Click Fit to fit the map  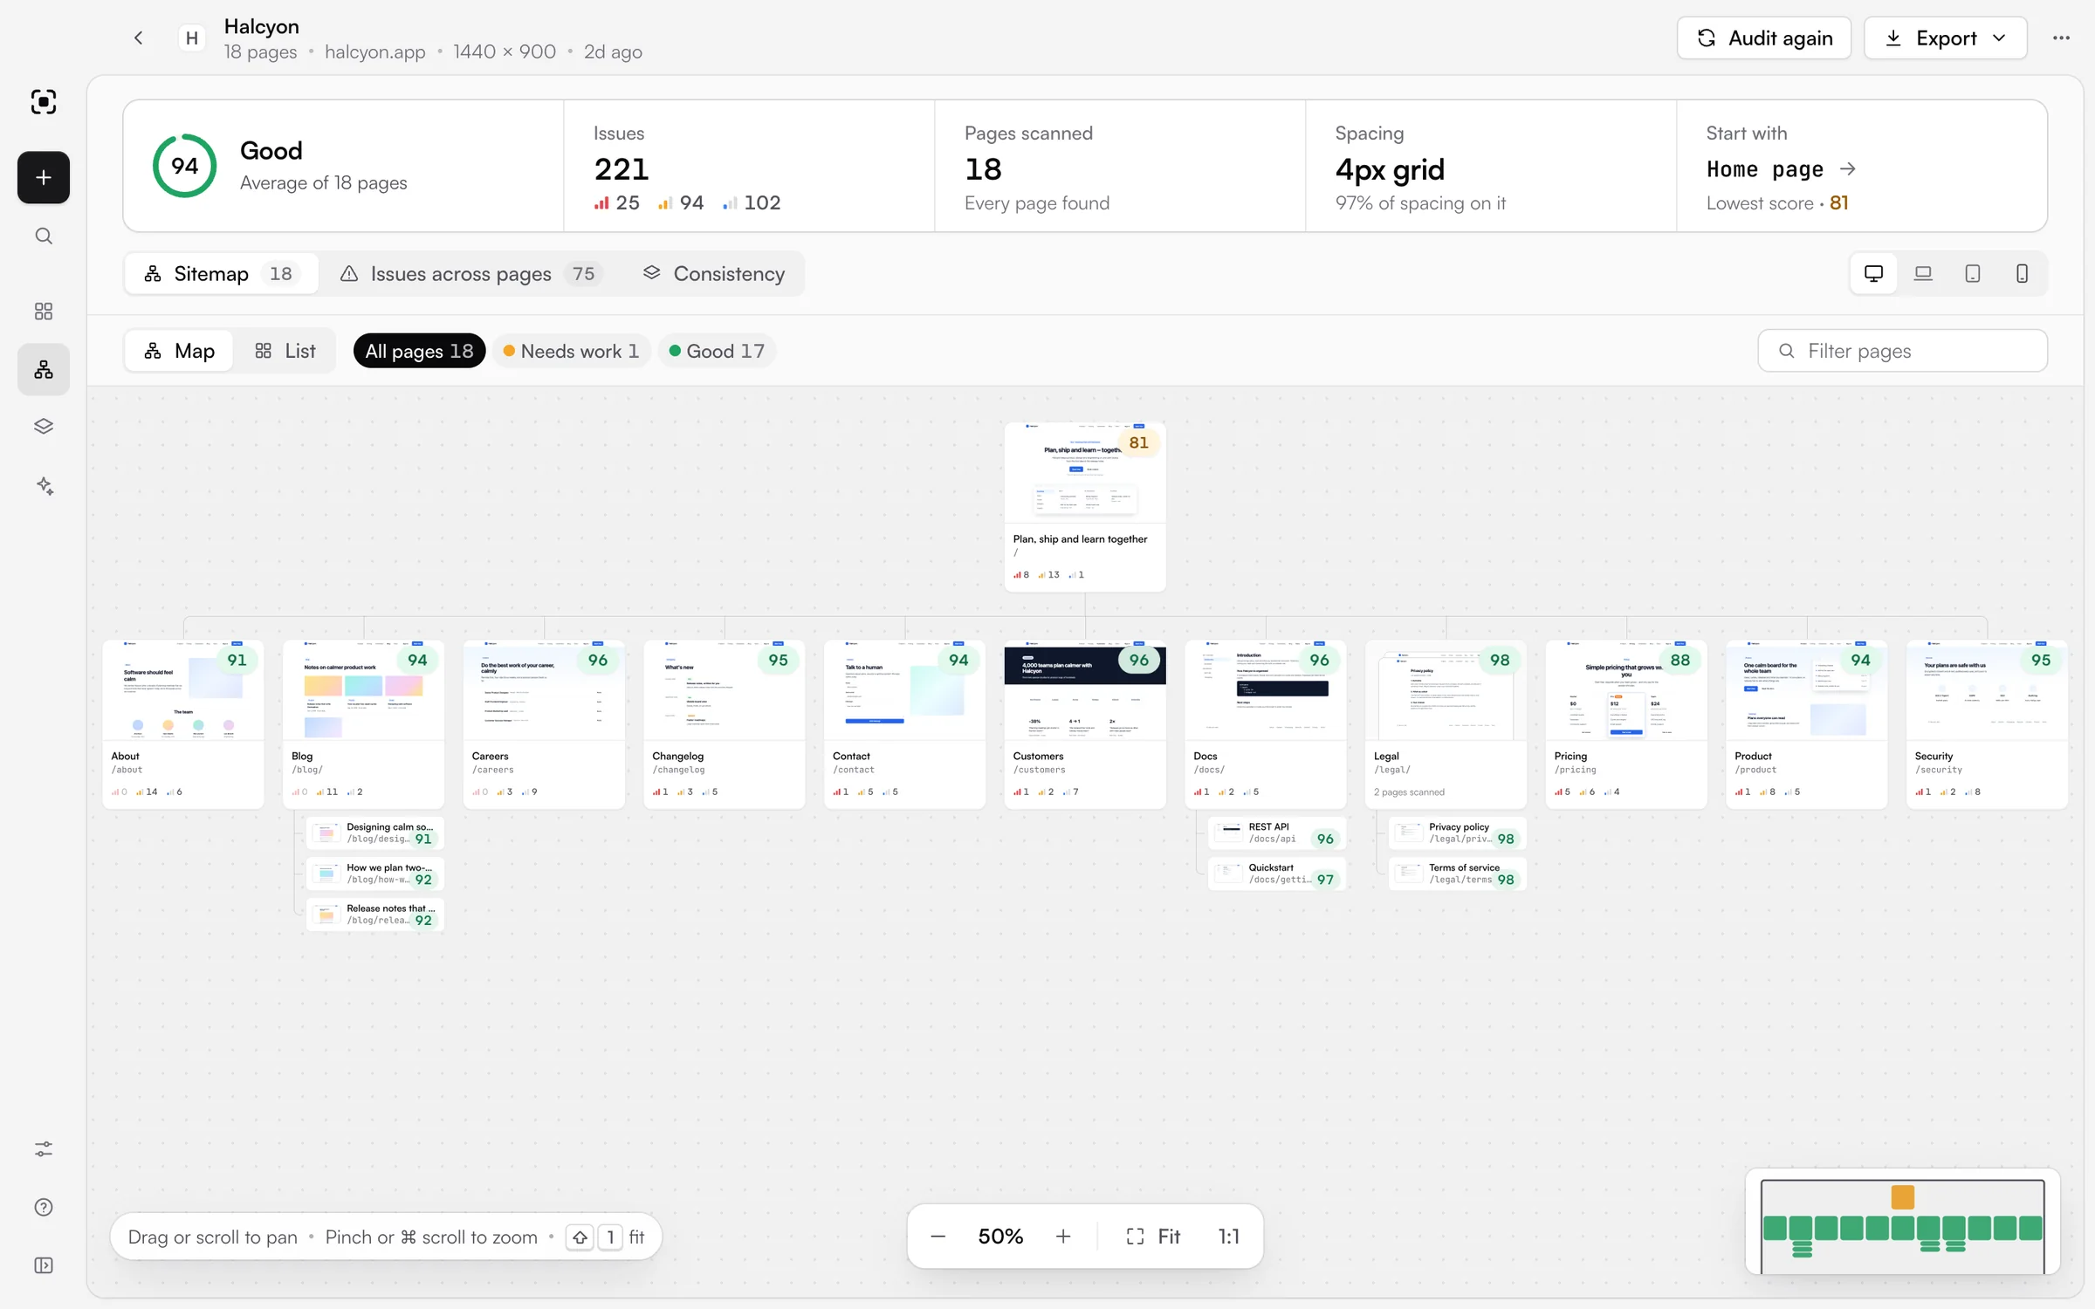[x=1152, y=1237]
